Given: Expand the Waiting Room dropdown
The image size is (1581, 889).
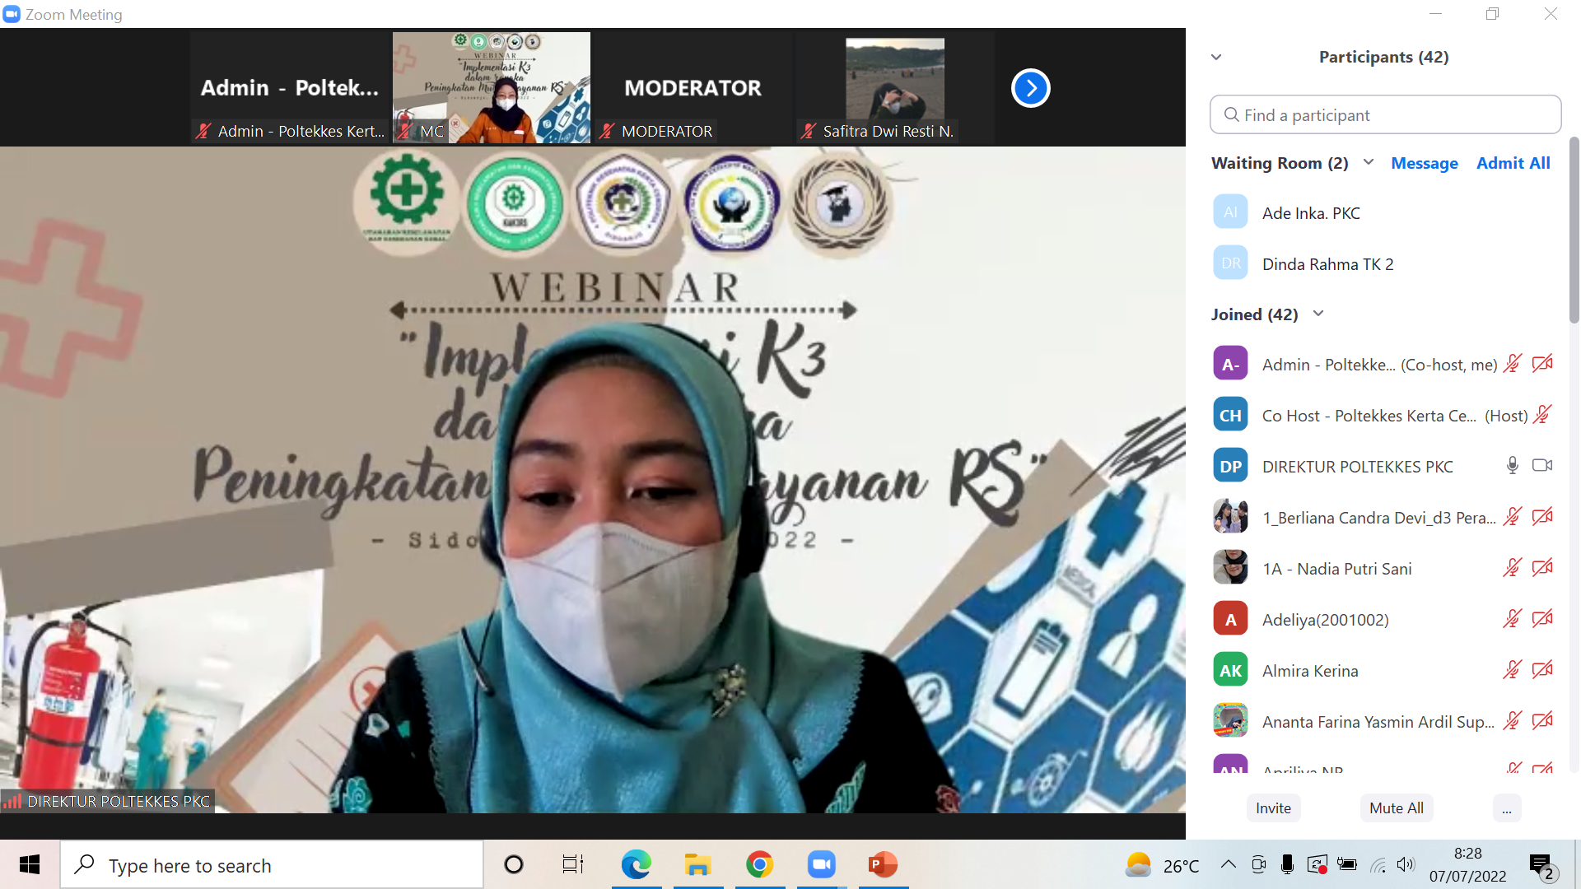Looking at the screenshot, I should point(1369,162).
